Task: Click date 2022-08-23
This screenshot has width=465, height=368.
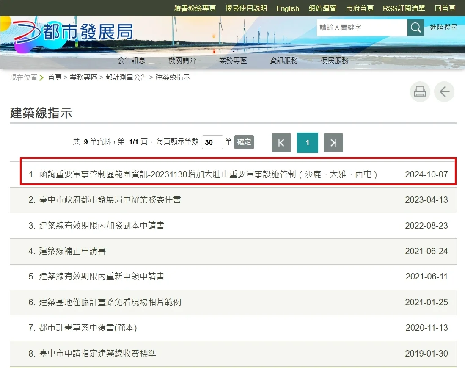Action: coord(426,226)
